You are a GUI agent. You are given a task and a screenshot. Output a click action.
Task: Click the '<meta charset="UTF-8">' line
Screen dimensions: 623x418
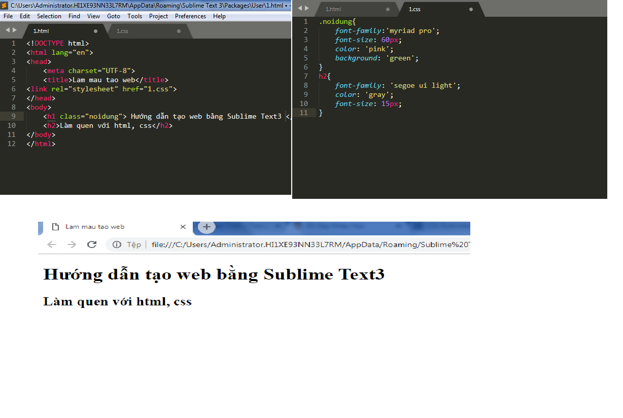pos(89,71)
